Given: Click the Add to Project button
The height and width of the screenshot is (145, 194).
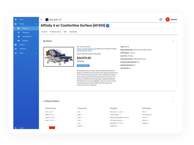Looking at the screenshot, I should (x=83, y=65).
